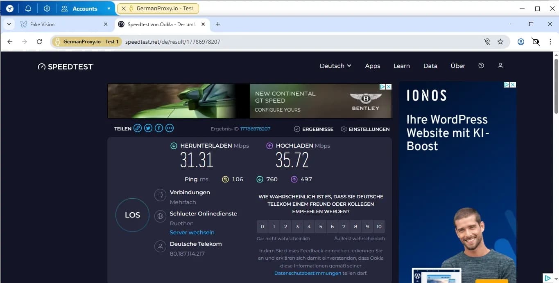Click the copy link share icon

pyautogui.click(x=138, y=128)
